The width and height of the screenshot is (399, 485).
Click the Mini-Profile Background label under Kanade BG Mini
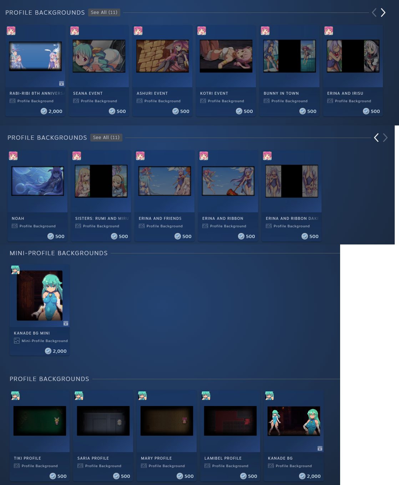(x=45, y=341)
